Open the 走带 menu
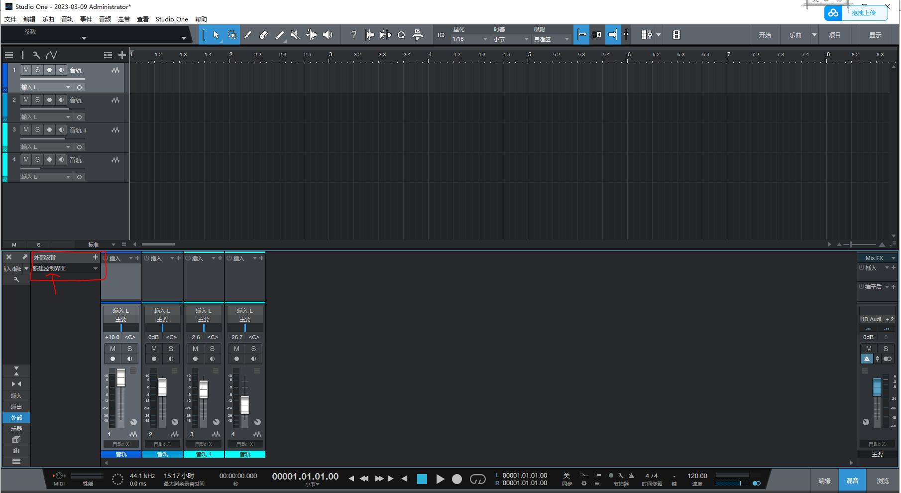The height and width of the screenshot is (493, 901). [x=124, y=19]
